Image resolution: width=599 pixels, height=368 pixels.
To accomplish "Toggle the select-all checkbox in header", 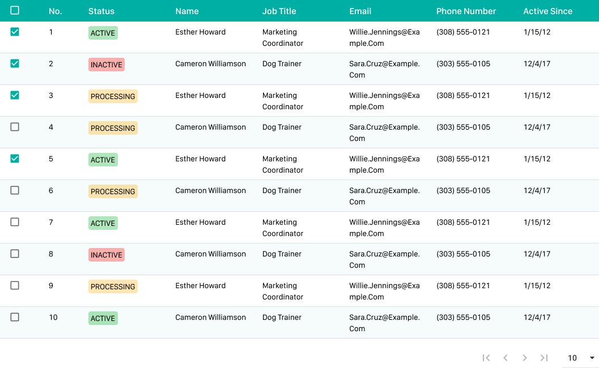I will click(x=15, y=10).
